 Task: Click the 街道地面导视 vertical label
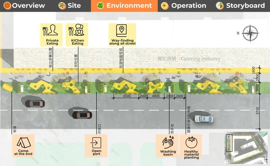coord(121,58)
